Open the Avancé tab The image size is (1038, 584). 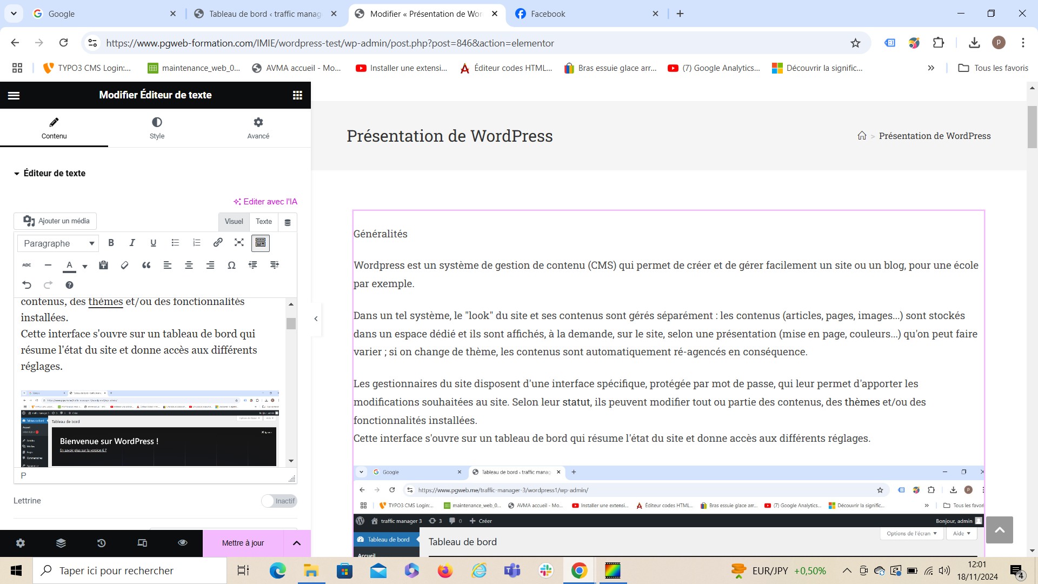(258, 128)
